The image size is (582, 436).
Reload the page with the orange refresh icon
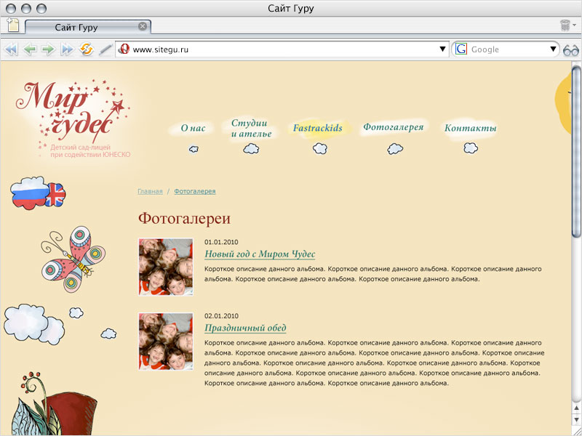pyautogui.click(x=87, y=49)
